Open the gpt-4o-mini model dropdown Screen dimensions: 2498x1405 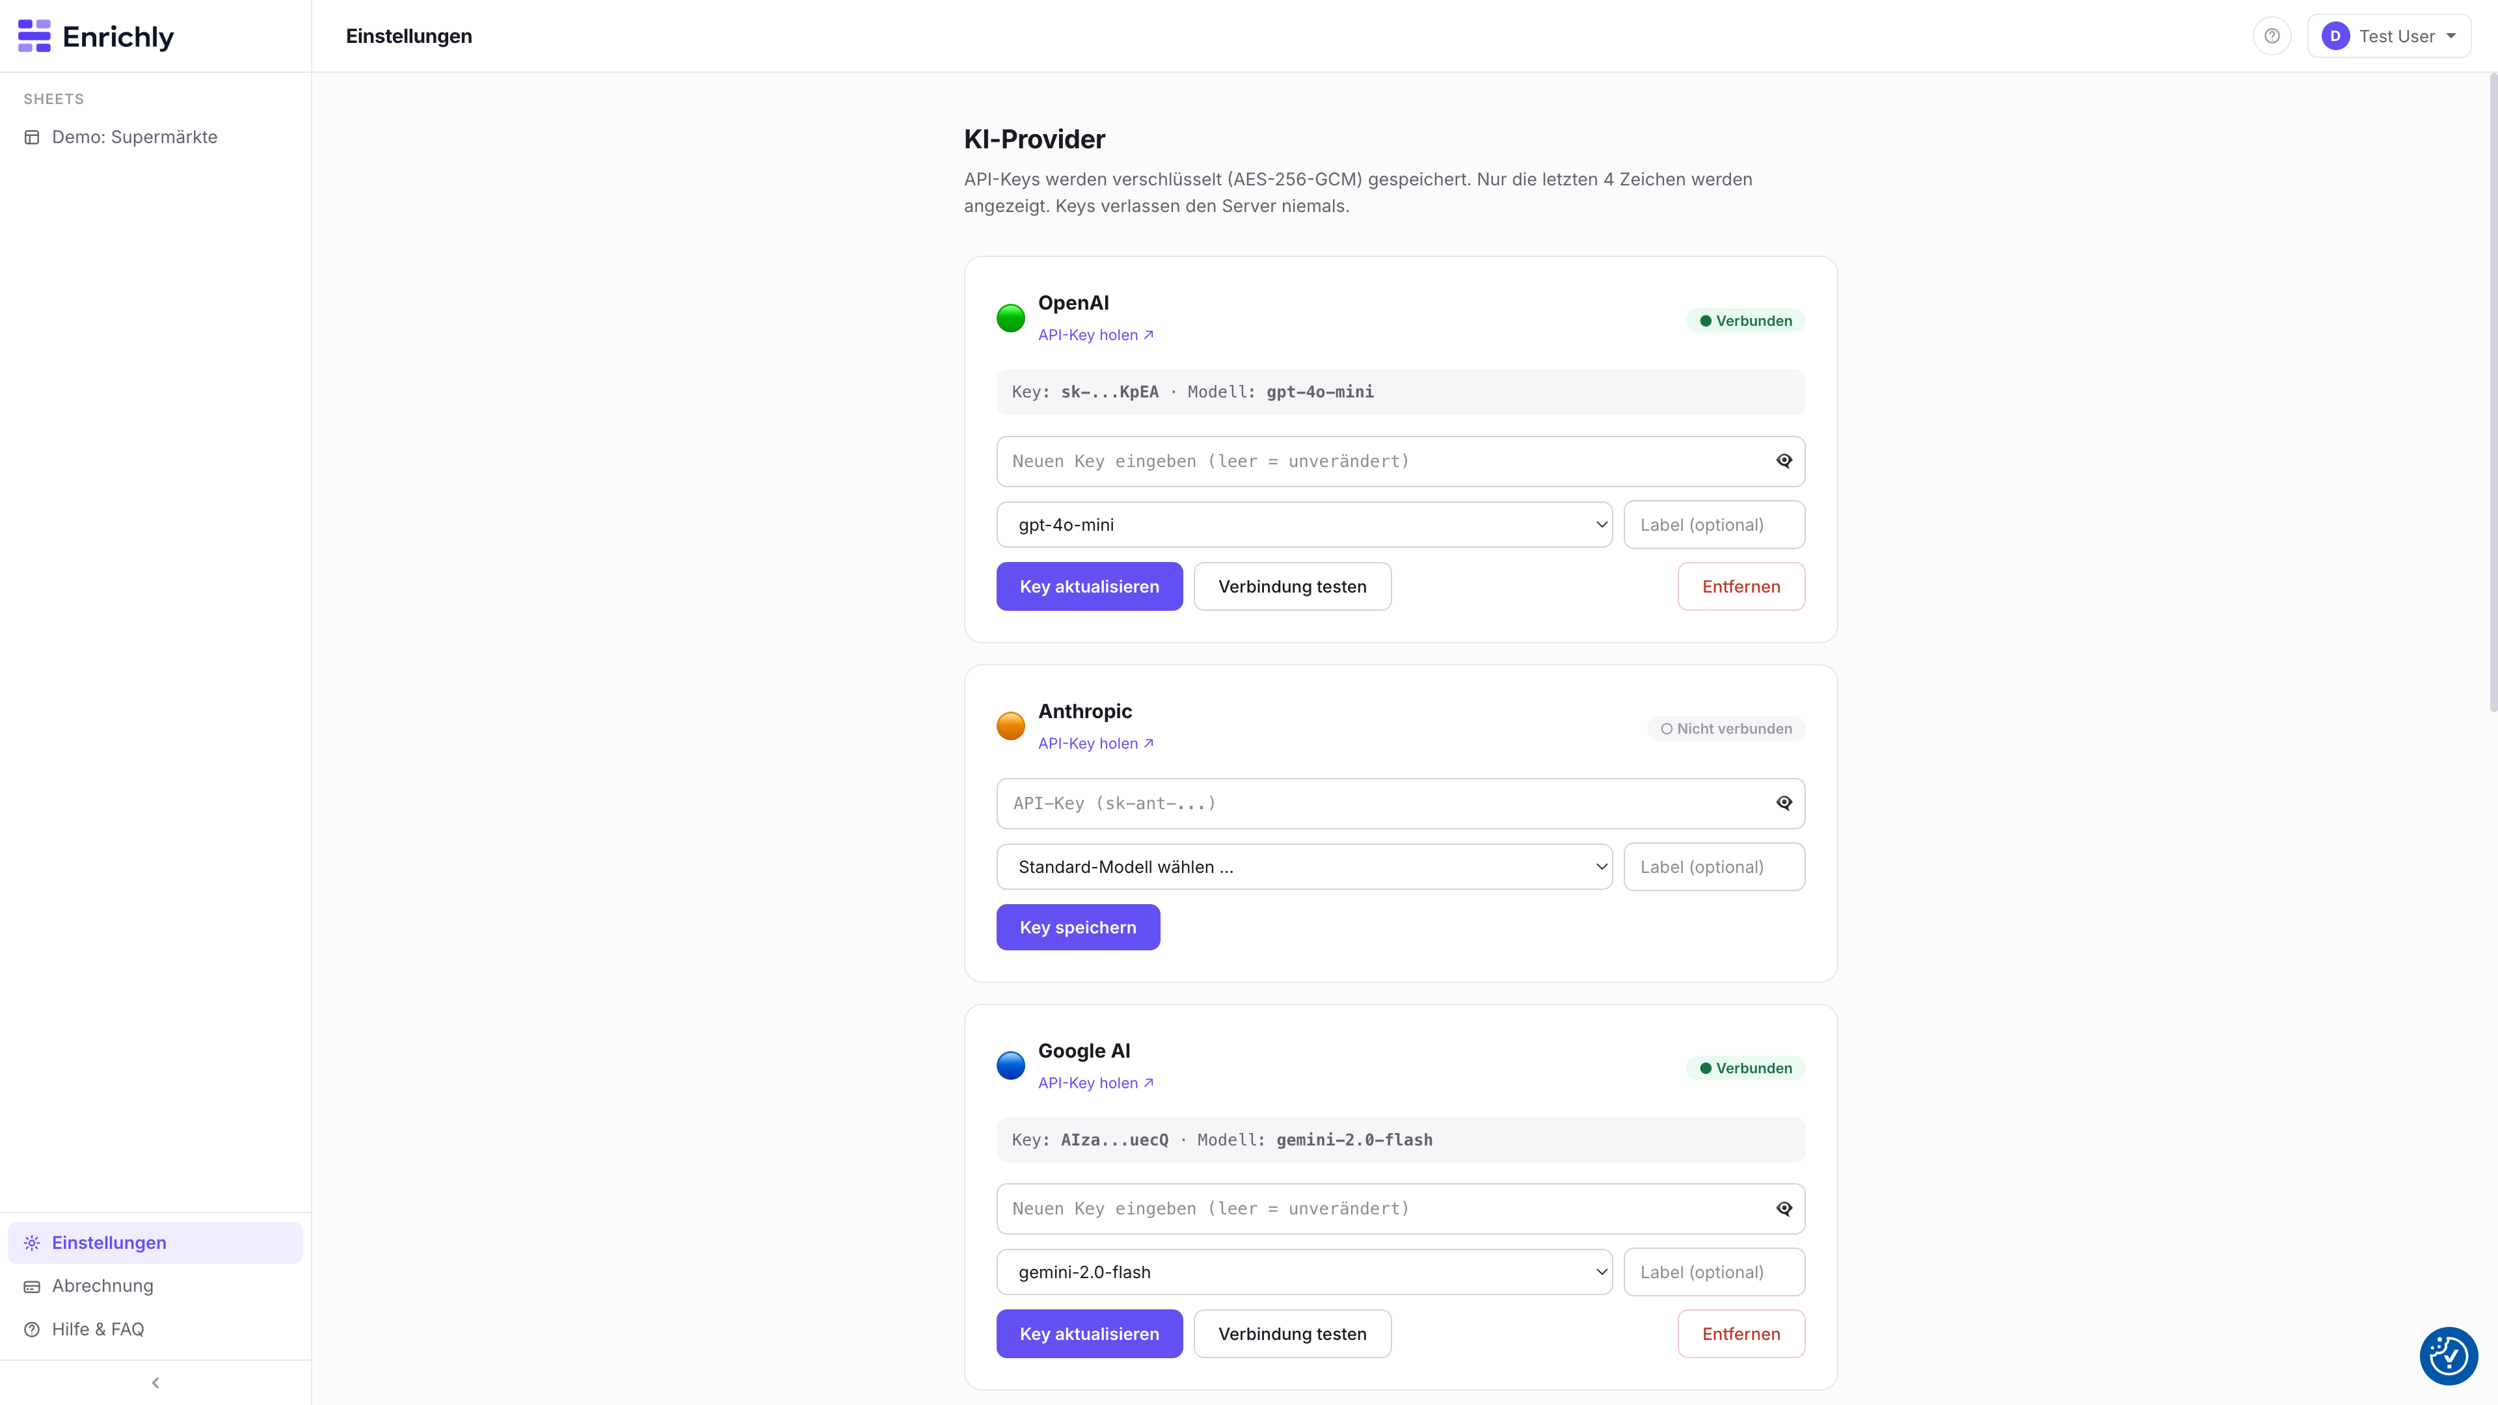click(1304, 524)
